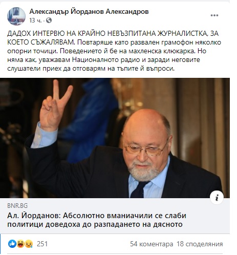The height and width of the screenshot is (255, 237).
Task: Show the 18 споделяния shares list
Action: [200, 244]
